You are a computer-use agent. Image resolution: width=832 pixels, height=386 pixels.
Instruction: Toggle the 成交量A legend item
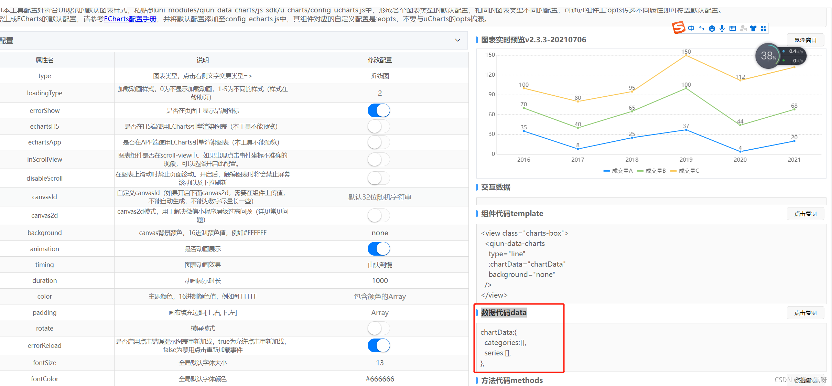pos(618,171)
